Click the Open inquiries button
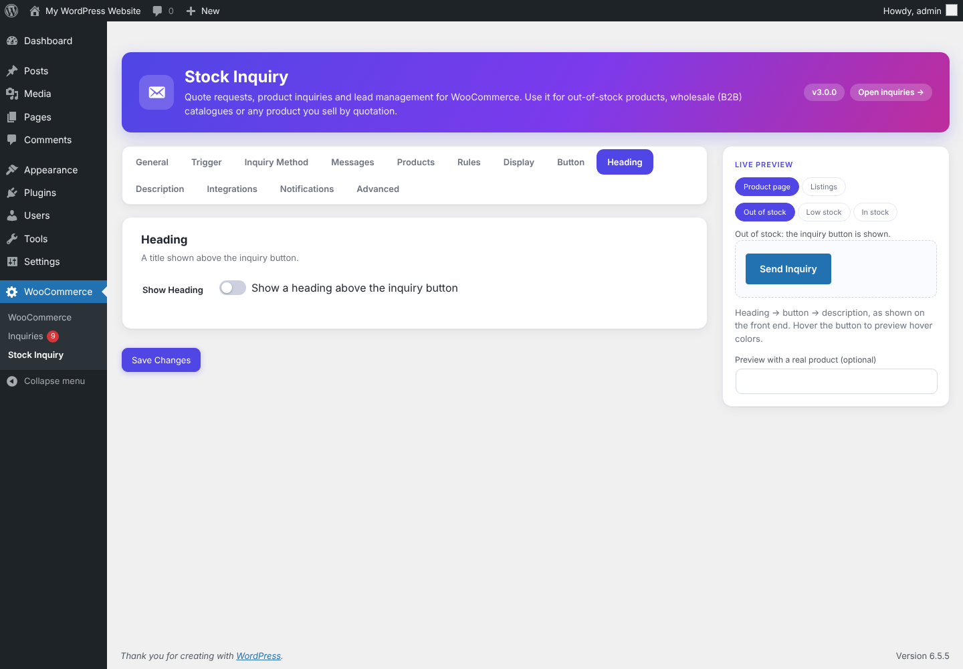This screenshot has height=669, width=963. tap(891, 92)
